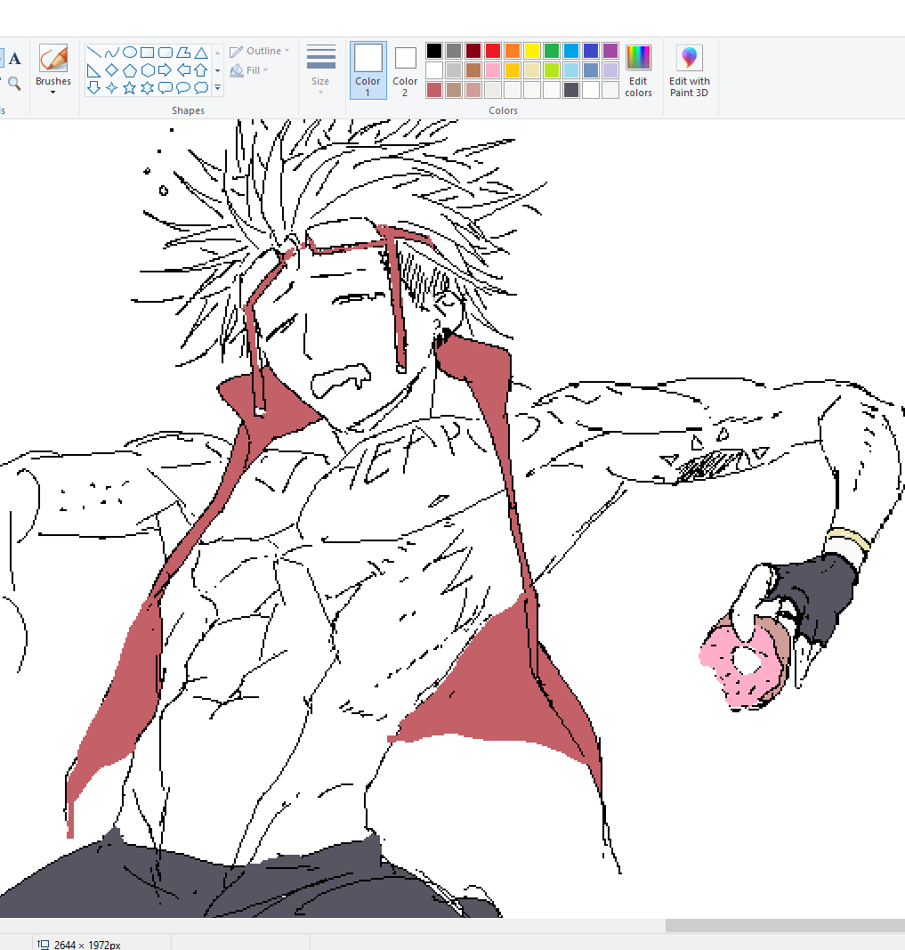Screen dimensions: 905x950
Task: Select the Polygon shape
Action: (182, 53)
